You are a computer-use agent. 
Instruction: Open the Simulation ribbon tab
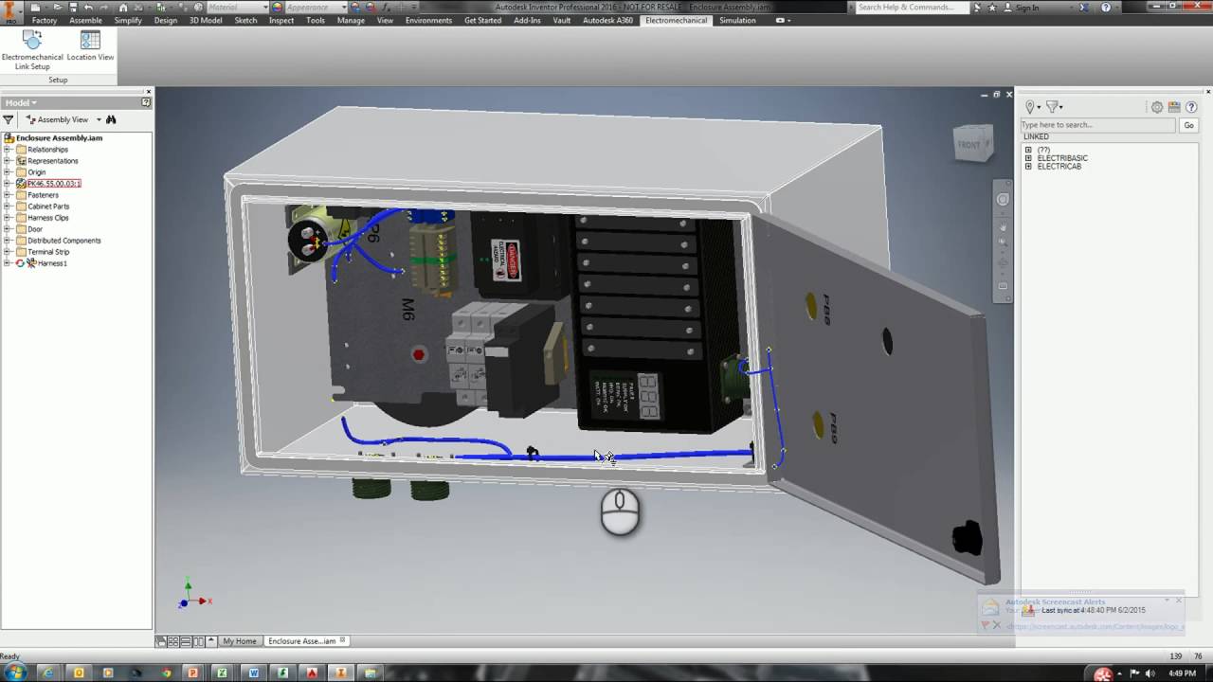737,20
